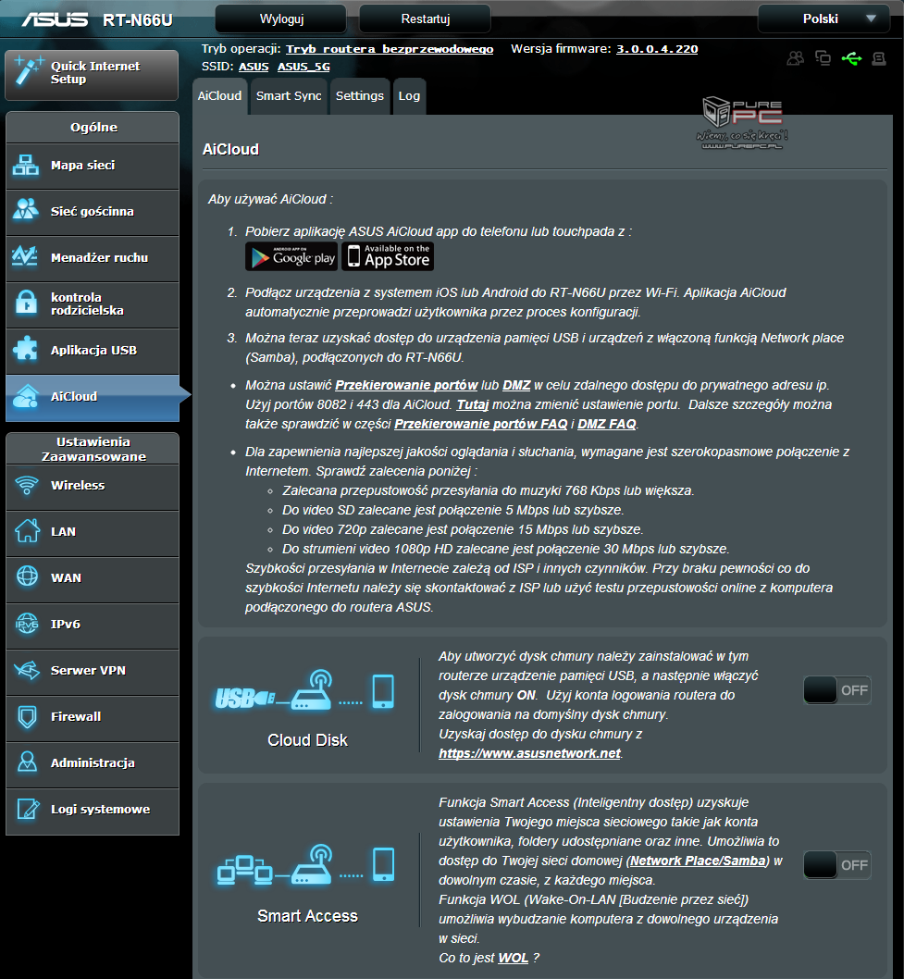
Task: Switch to the Settings tab
Action: click(360, 96)
